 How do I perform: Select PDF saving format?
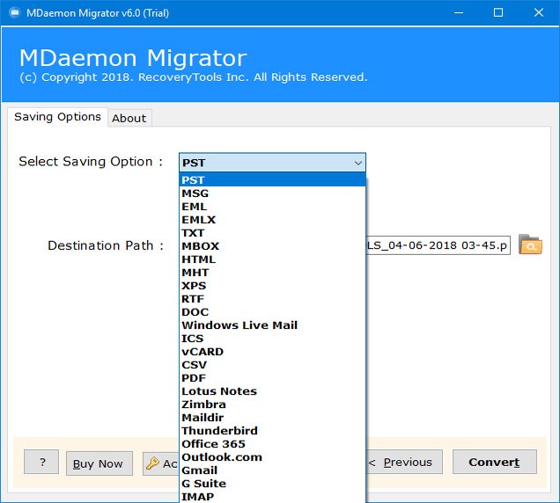pos(272,378)
